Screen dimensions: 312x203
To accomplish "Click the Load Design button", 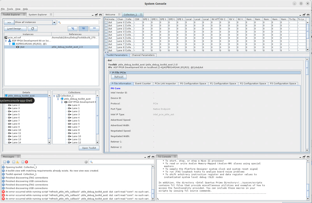I will pos(15,28).
